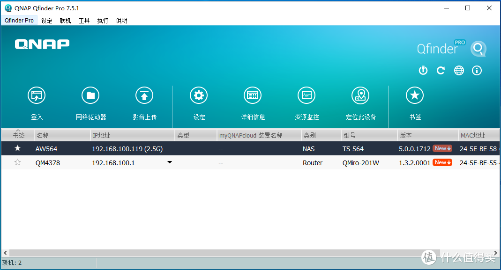
Task: Click version 1.3.2.0001 text
Action: pos(415,163)
